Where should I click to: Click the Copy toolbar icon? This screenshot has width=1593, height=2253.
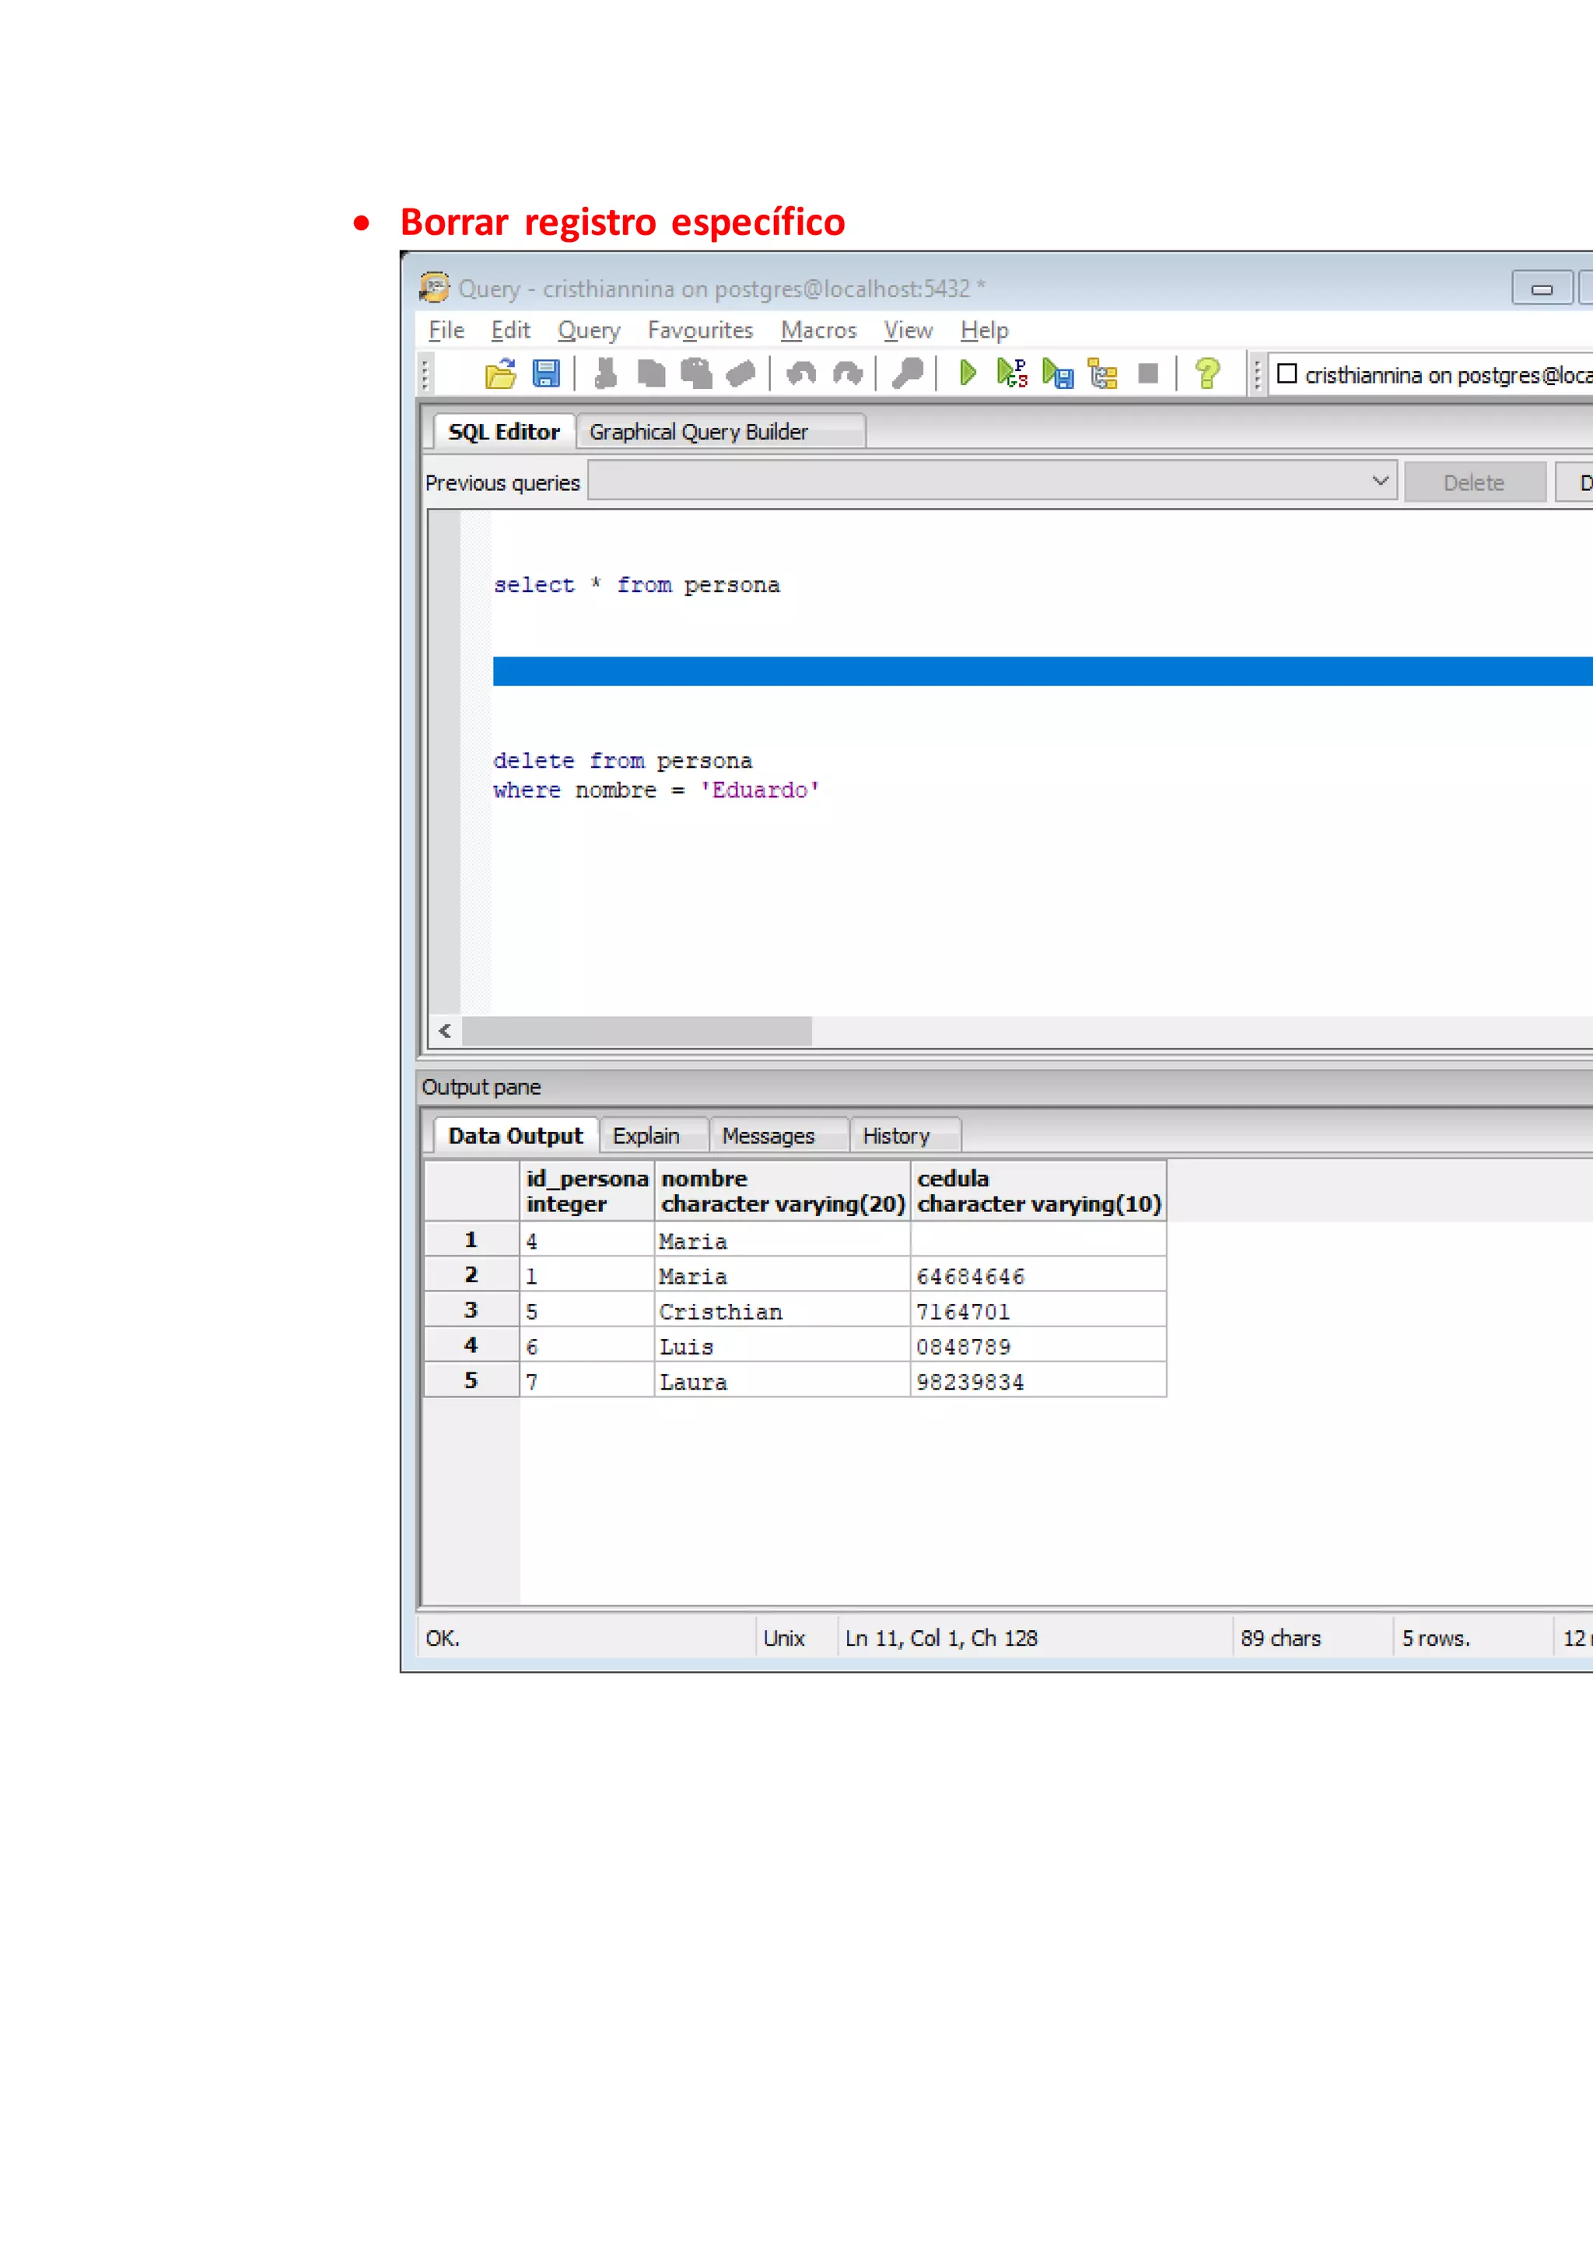point(651,374)
